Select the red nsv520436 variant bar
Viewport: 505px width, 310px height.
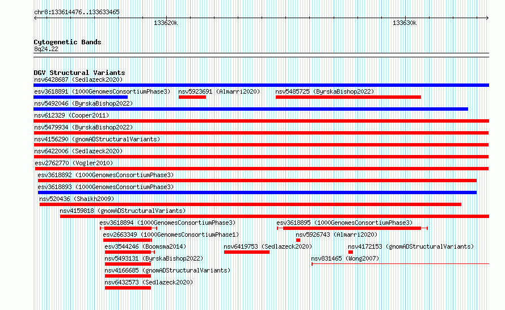point(250,204)
